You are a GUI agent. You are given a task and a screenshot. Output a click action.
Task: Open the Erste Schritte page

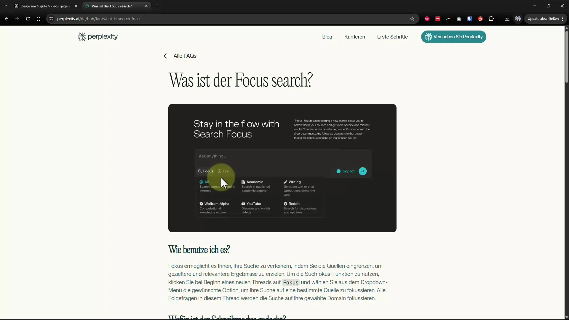pos(392,37)
